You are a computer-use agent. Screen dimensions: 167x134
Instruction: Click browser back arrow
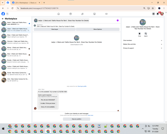pos(3,8)
